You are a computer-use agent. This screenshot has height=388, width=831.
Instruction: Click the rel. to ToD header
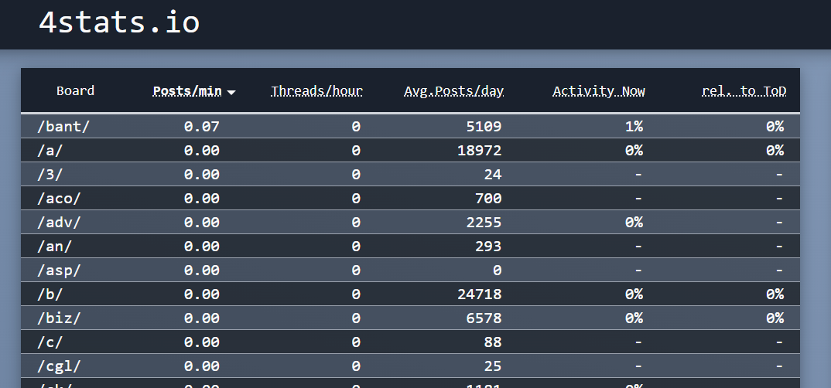(744, 91)
